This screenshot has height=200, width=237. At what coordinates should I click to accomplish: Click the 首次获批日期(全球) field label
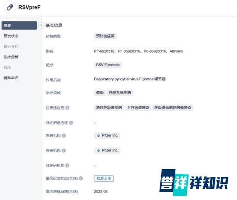click(62, 192)
